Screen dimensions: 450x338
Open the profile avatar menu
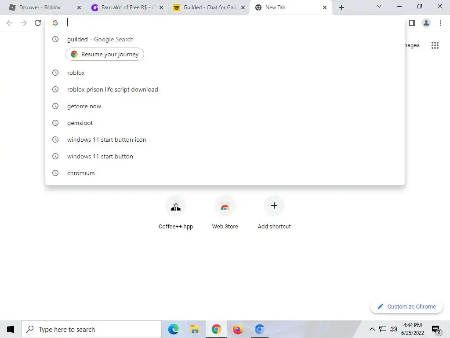coord(426,23)
